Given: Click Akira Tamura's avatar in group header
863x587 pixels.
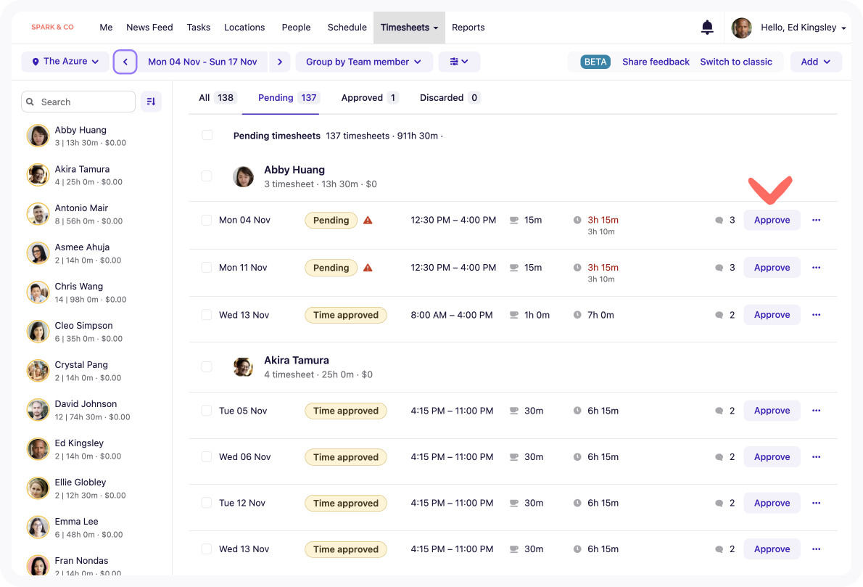Looking at the screenshot, I should (x=243, y=366).
